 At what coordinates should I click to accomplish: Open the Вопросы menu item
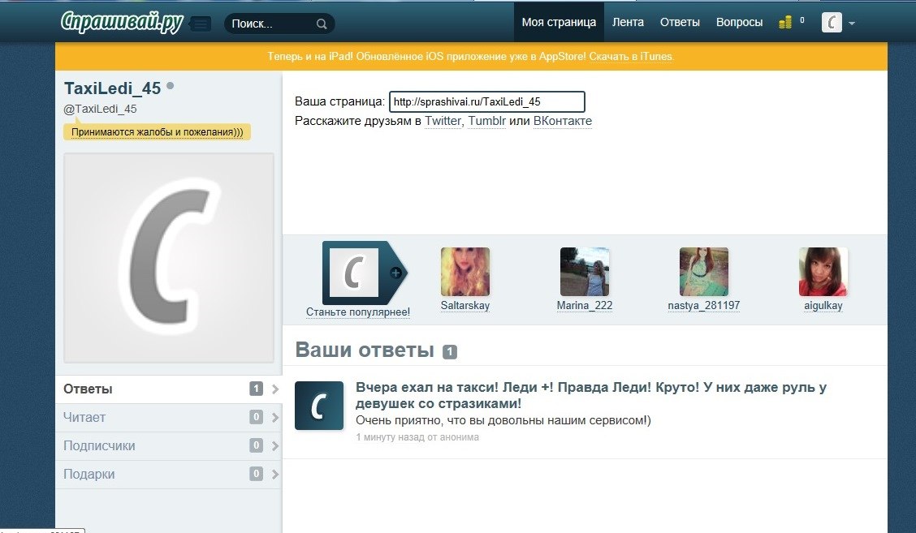click(x=739, y=23)
